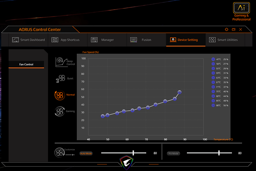
Task: Select Fan Control in the sidebar
Action: (26, 64)
